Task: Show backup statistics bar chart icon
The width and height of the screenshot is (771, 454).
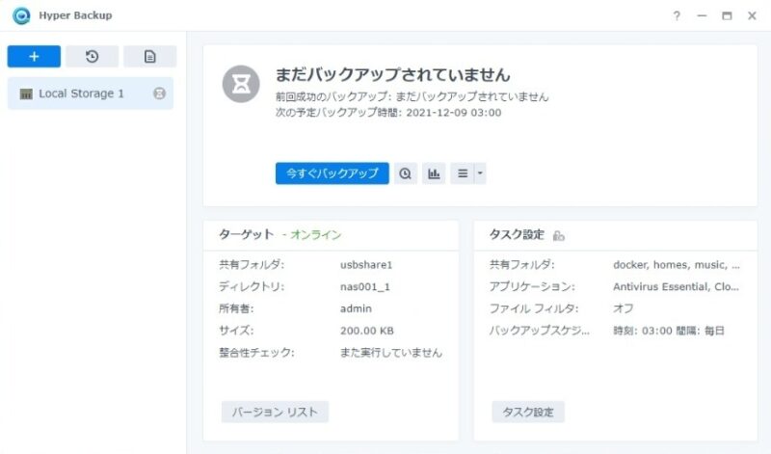Action: pyautogui.click(x=434, y=174)
